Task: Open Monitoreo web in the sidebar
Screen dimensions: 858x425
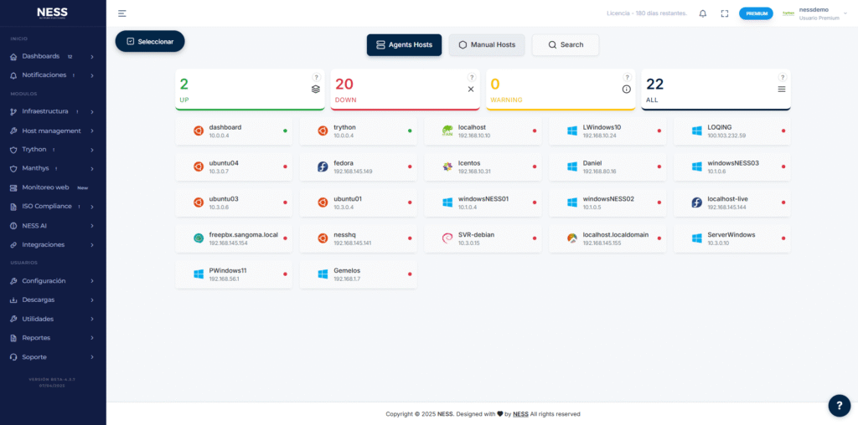Action: 53,187
